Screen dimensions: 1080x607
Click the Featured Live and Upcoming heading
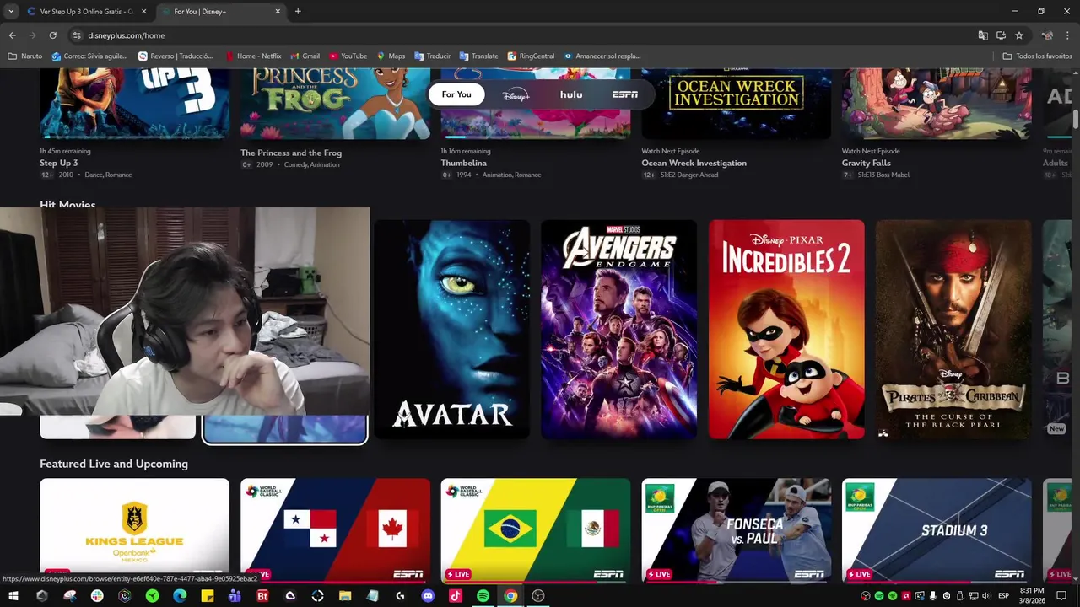click(114, 464)
